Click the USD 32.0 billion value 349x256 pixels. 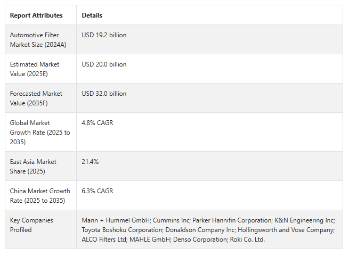[x=104, y=94]
